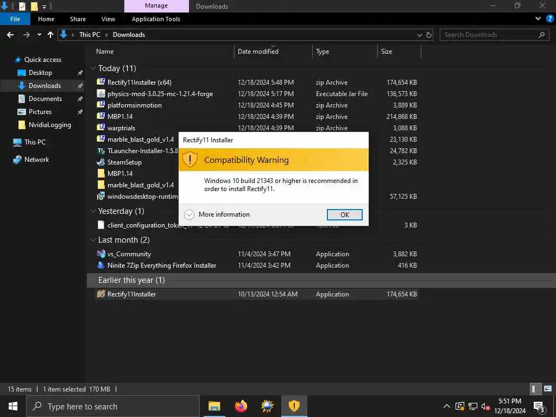
Task: Open the Help question mark icon
Action: [550, 19]
